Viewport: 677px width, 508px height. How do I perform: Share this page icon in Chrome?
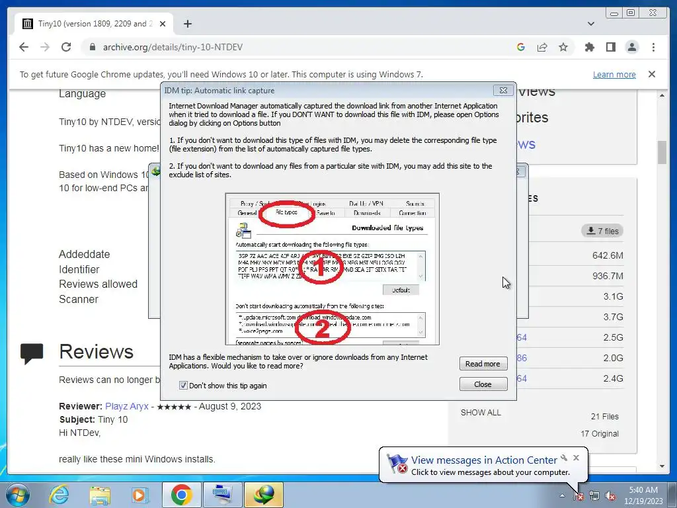point(542,47)
